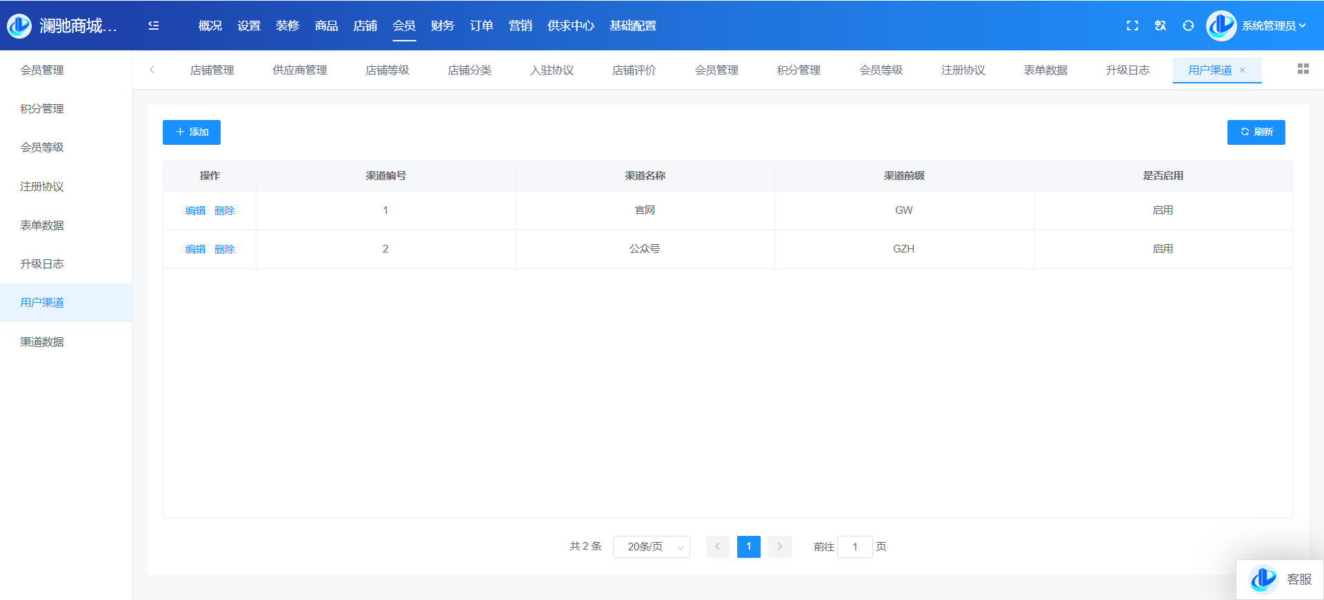Expand the 20条/页 page size dropdown
1324x600 pixels.
tap(651, 547)
